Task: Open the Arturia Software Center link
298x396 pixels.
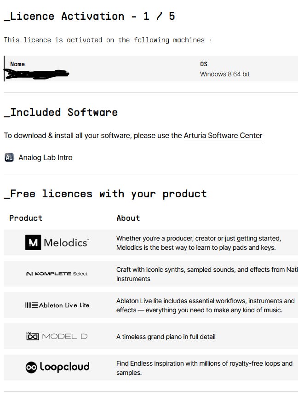Action: pos(223,136)
